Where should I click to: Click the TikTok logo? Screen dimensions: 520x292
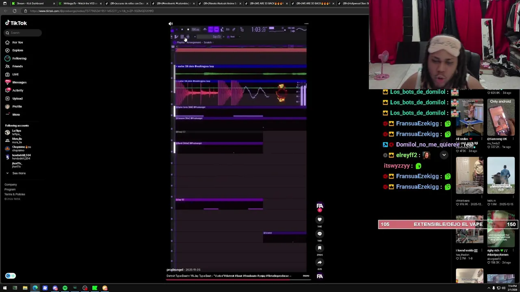[x=16, y=23]
